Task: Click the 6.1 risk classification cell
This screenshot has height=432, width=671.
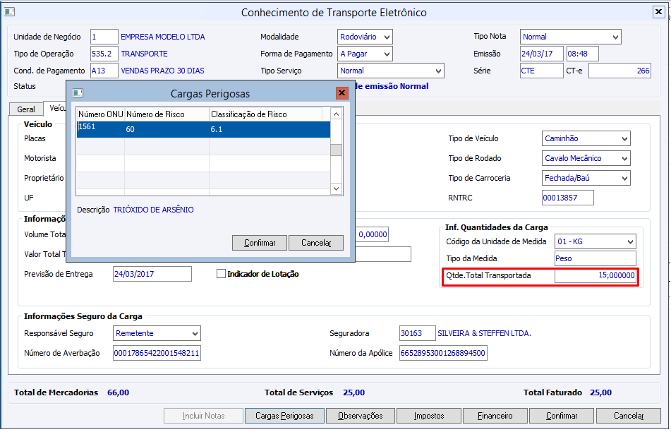Action: point(270,129)
